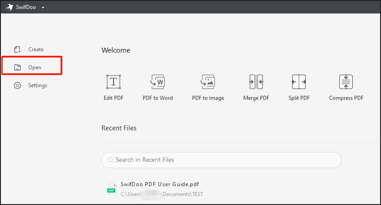
Task: Select the Create menu label
Action: (36, 49)
